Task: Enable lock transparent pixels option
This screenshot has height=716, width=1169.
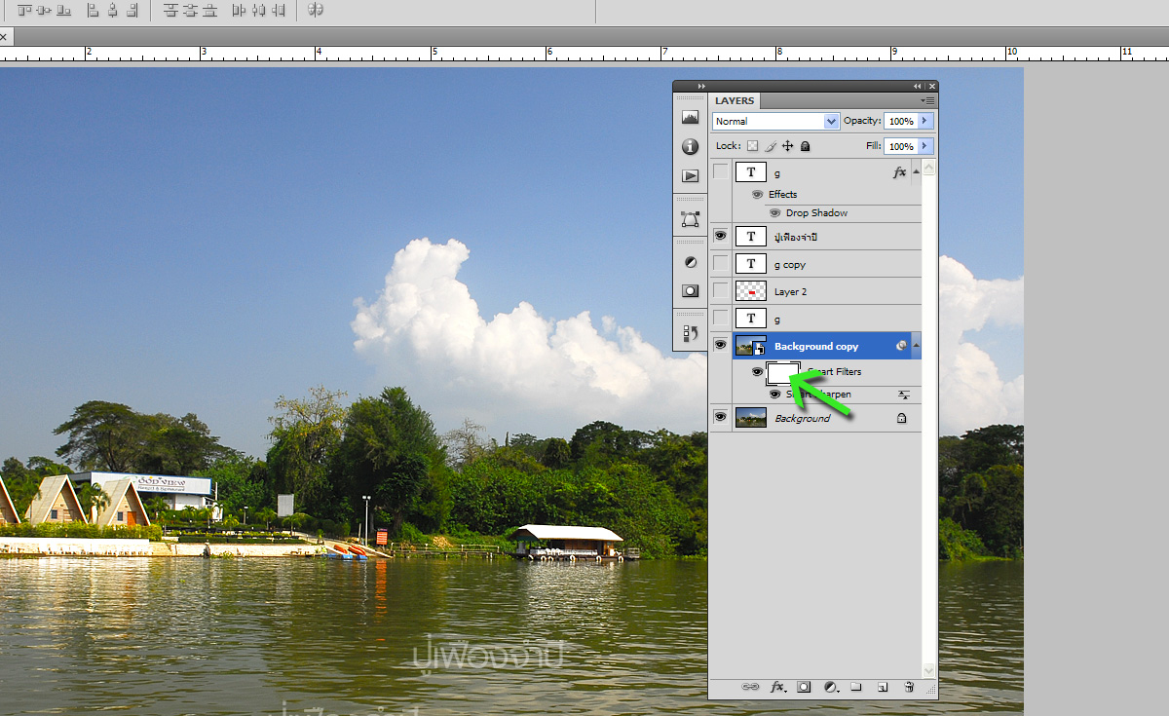Action: click(x=752, y=146)
